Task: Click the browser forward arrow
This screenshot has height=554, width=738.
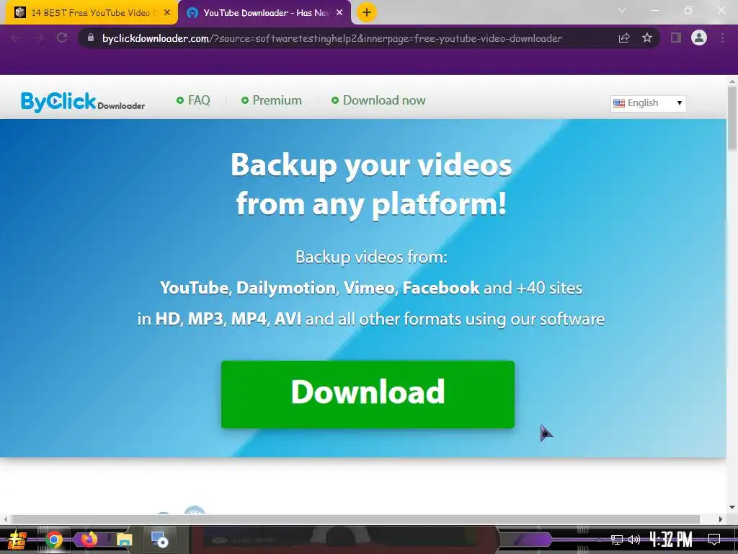Action: 39,38
